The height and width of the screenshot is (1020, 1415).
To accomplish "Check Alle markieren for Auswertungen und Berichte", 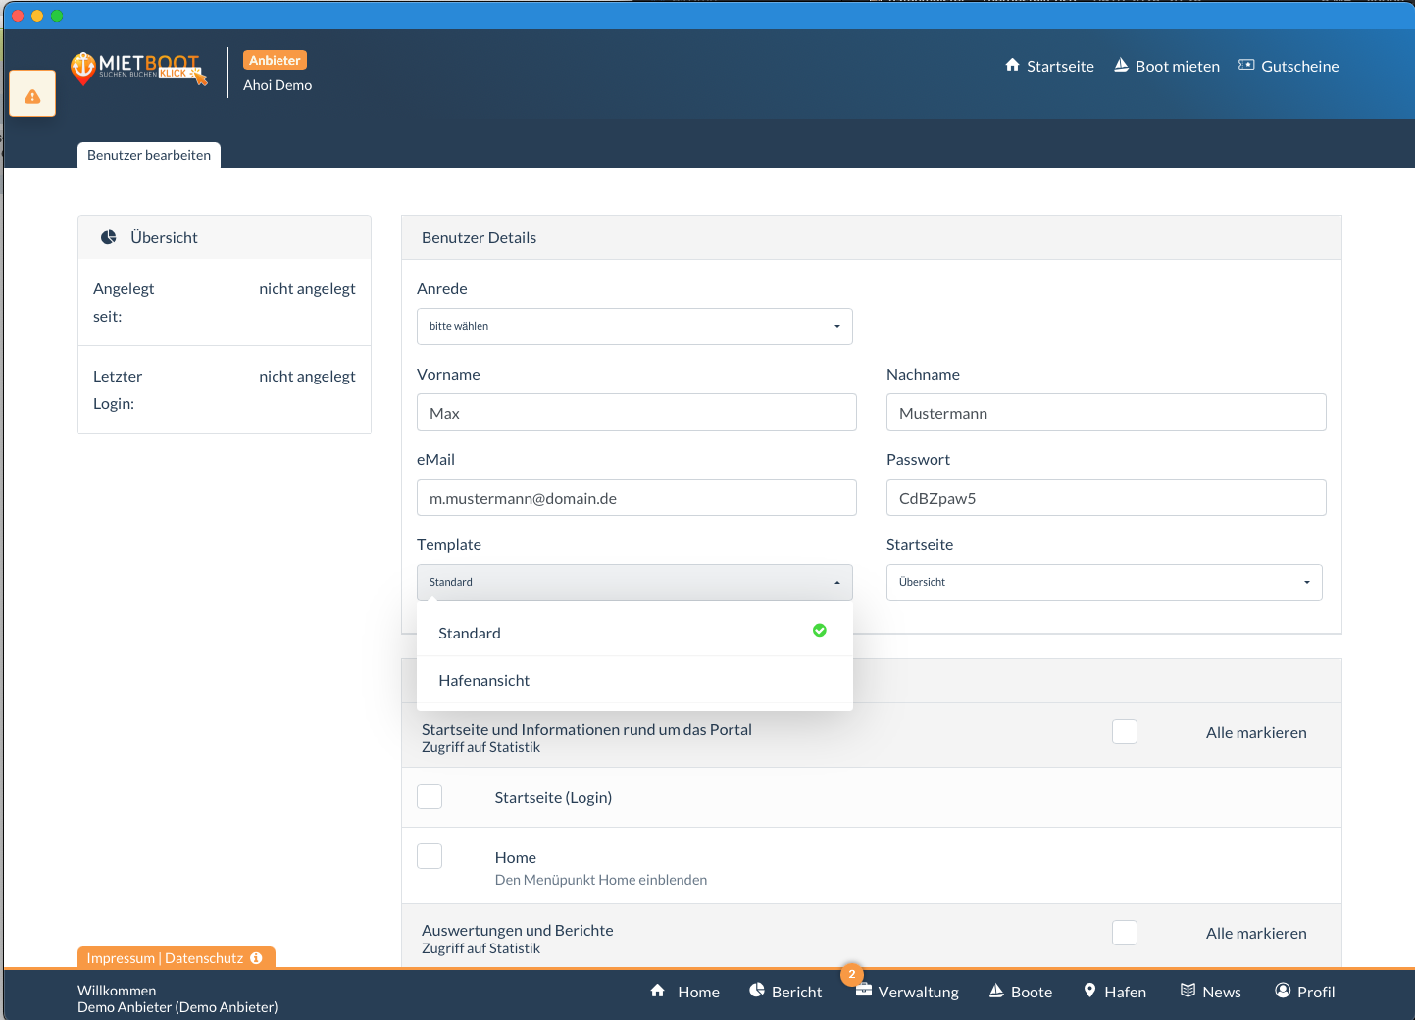I will point(1124,933).
